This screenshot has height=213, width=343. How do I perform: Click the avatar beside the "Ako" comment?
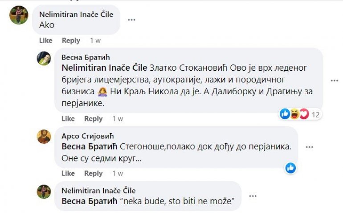pos(19,15)
